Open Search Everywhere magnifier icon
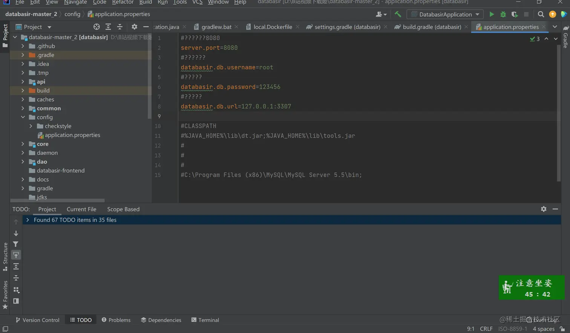Viewport: 570px width, 333px height. 541,14
